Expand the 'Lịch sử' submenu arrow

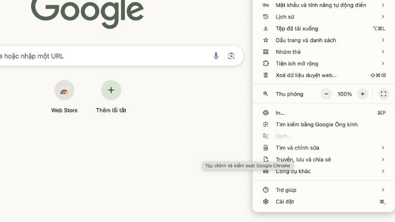[383, 17]
